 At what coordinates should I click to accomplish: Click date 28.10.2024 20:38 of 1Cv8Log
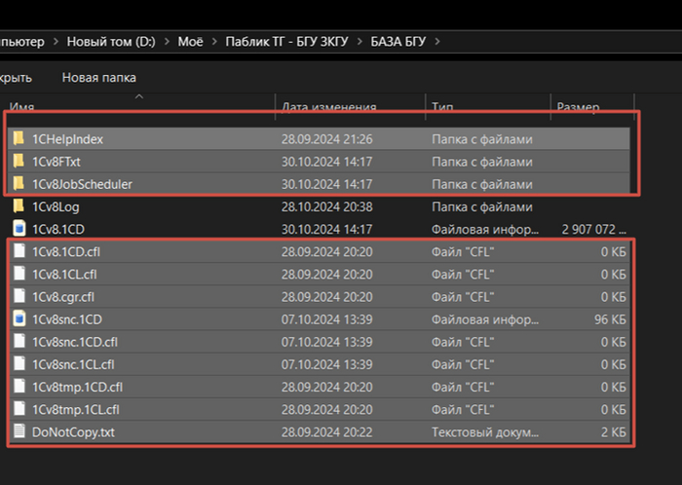tap(326, 206)
